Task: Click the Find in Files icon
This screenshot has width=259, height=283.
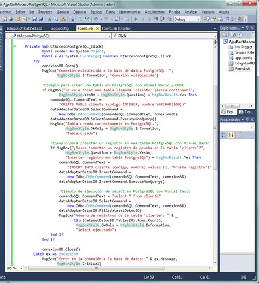Action: [72, 19]
